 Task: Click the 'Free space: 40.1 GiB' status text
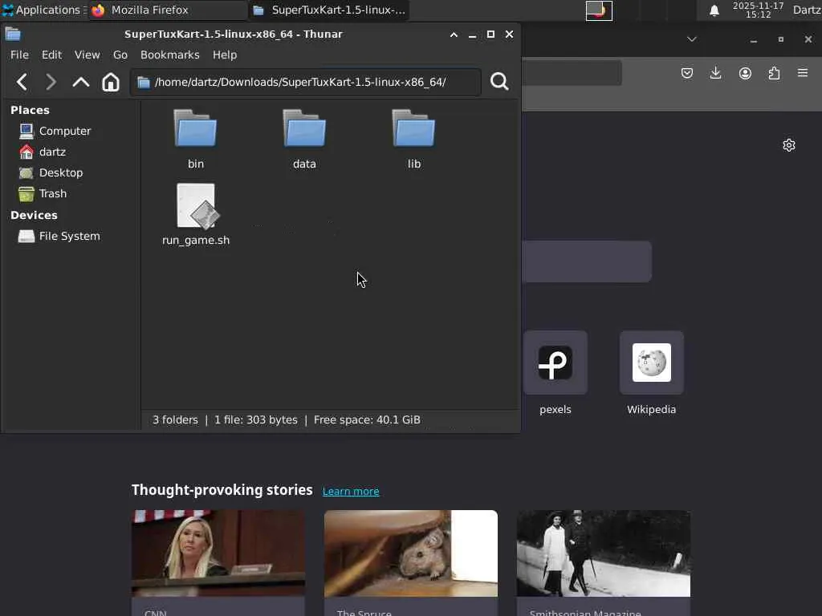(x=367, y=420)
